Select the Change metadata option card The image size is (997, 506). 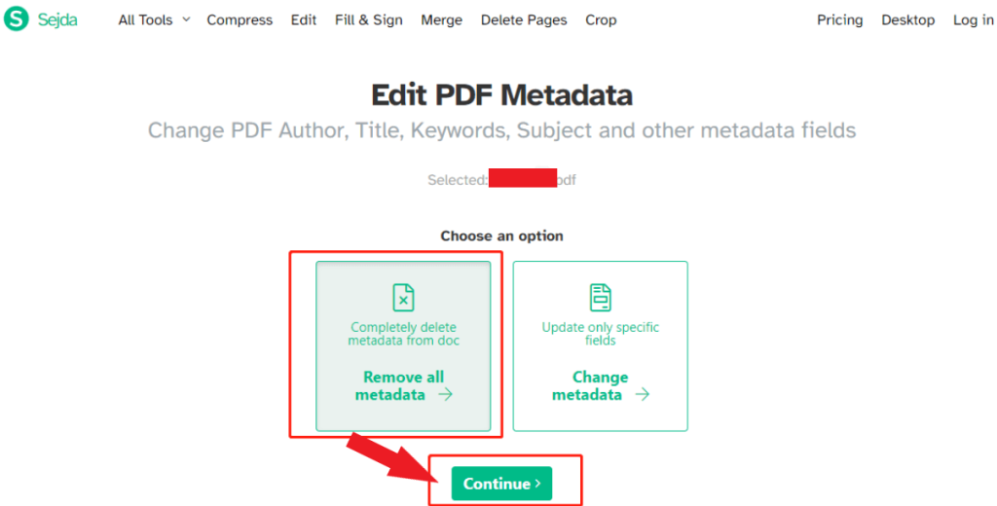pyautogui.click(x=600, y=345)
